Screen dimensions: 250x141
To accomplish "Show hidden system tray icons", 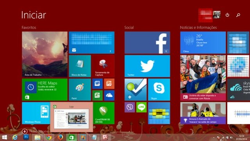I will point(214,137).
